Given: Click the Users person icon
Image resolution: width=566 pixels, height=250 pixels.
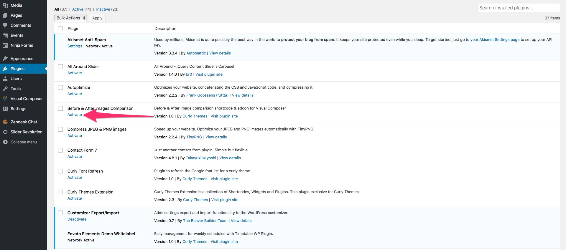Looking at the screenshot, I should (5, 79).
